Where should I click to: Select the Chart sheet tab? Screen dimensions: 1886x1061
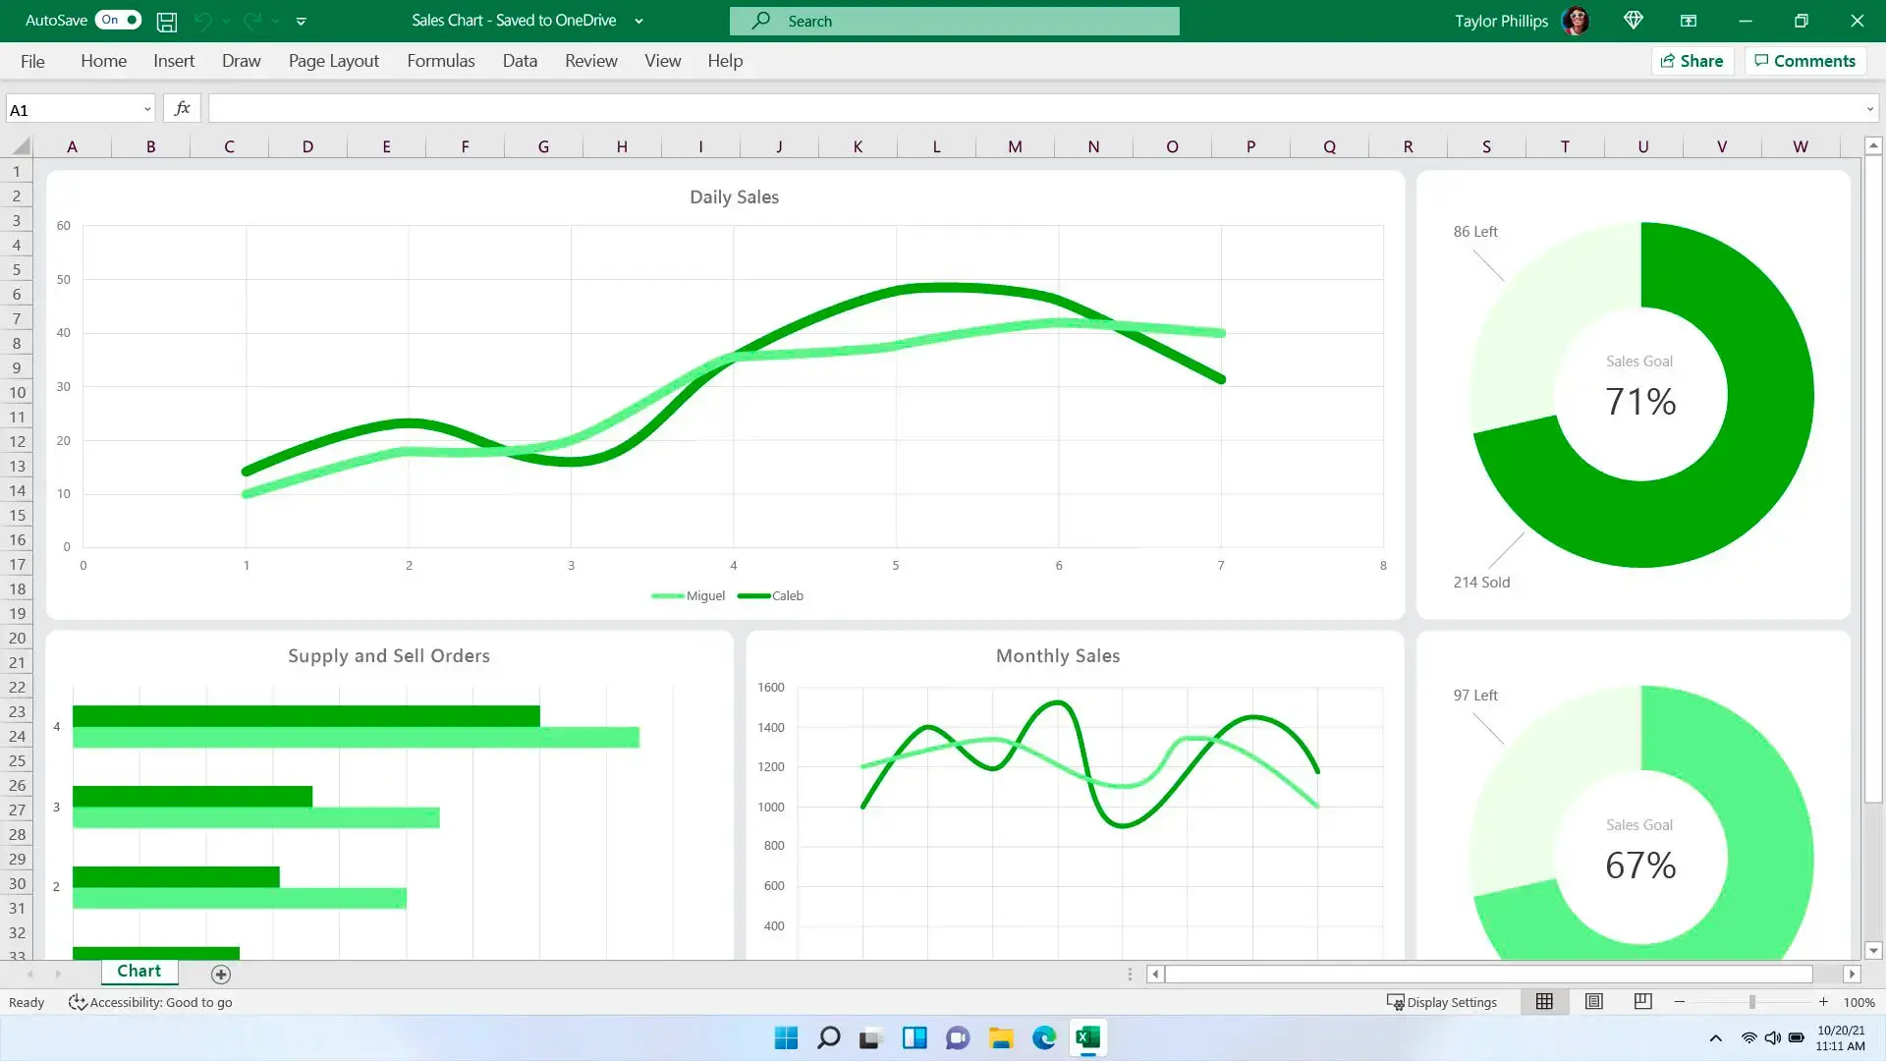click(139, 973)
